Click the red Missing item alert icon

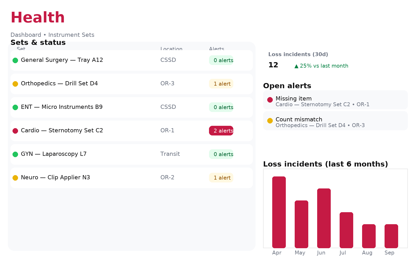pos(270,100)
